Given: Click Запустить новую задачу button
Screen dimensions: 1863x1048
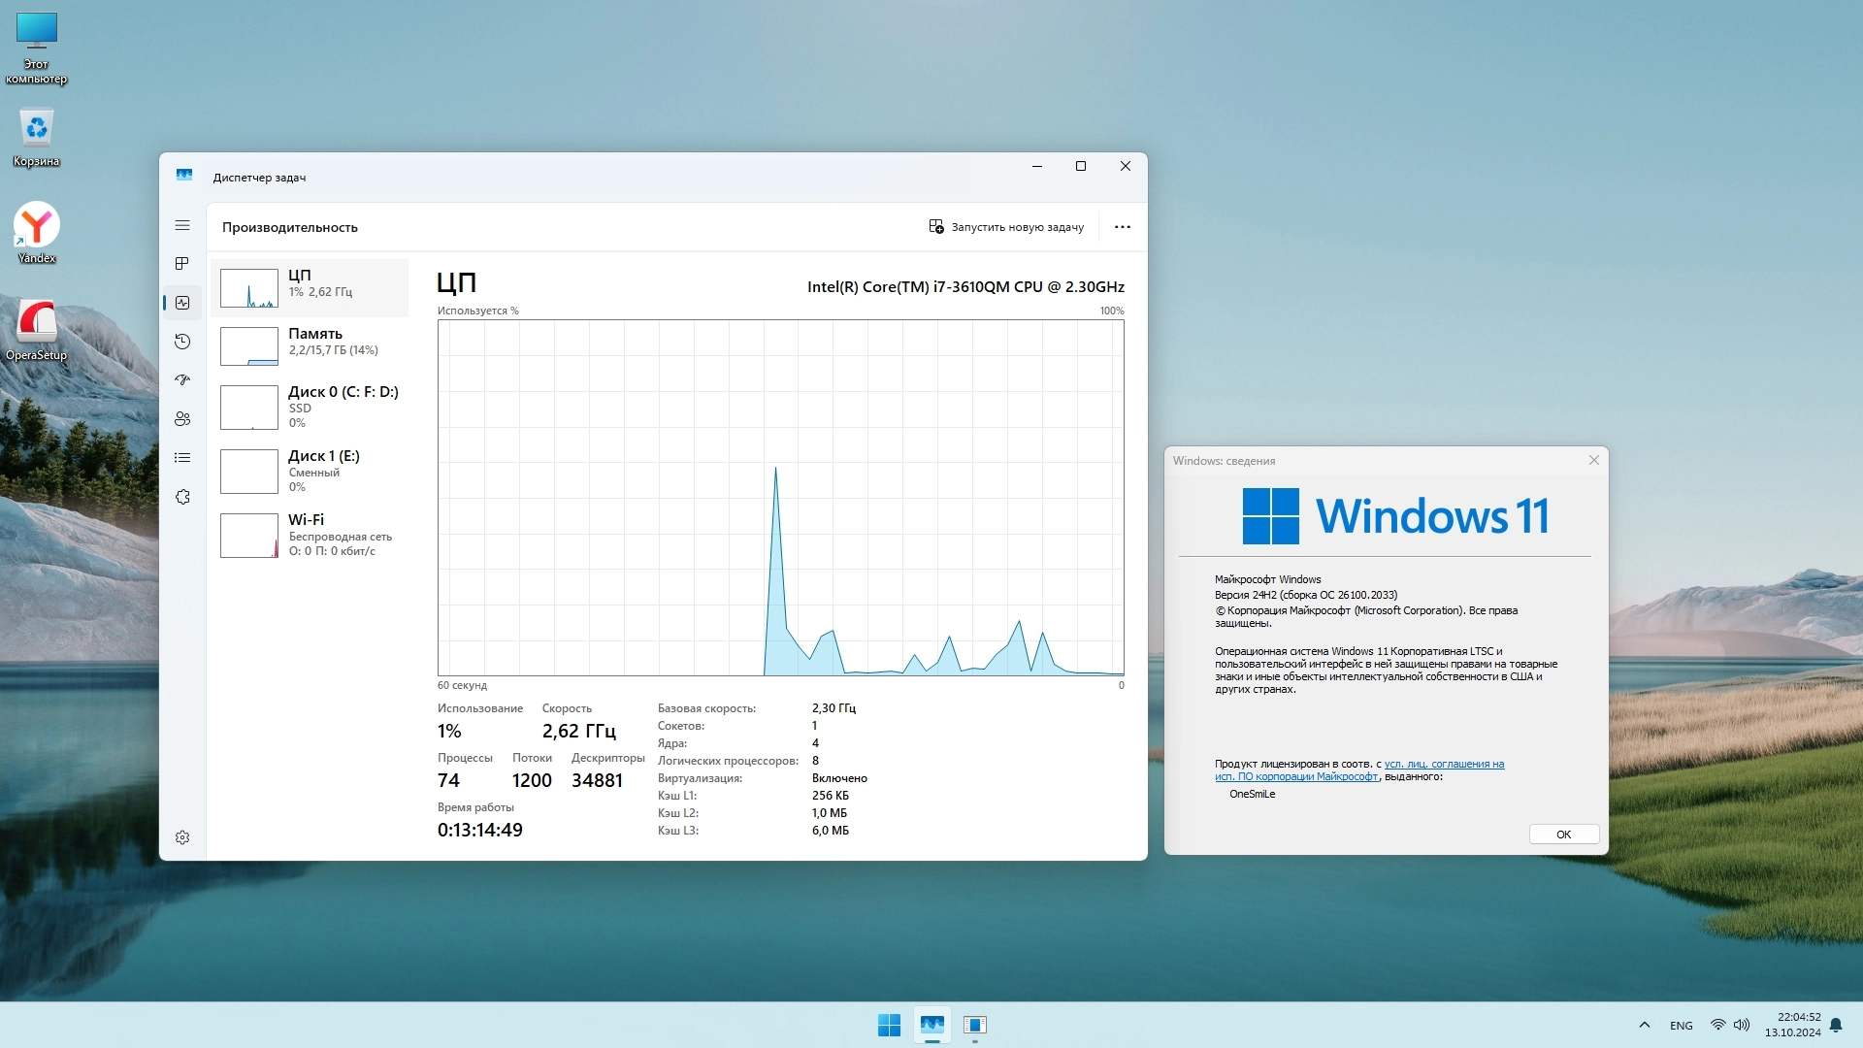Looking at the screenshot, I should [1006, 227].
